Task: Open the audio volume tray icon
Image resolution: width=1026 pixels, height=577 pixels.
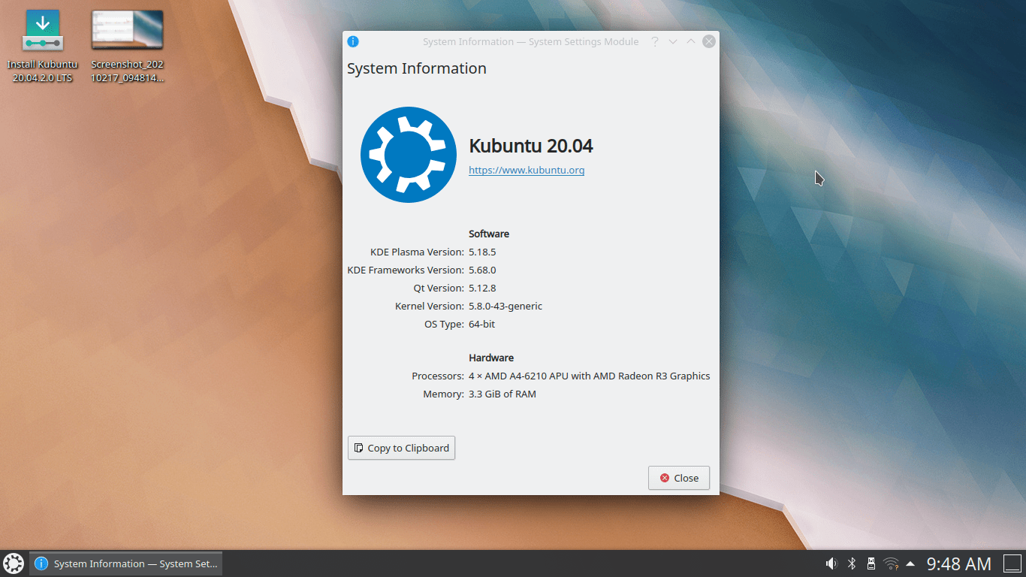Action: pyautogui.click(x=831, y=563)
